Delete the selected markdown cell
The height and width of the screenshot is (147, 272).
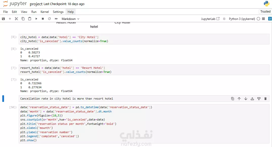(x=265, y=99)
